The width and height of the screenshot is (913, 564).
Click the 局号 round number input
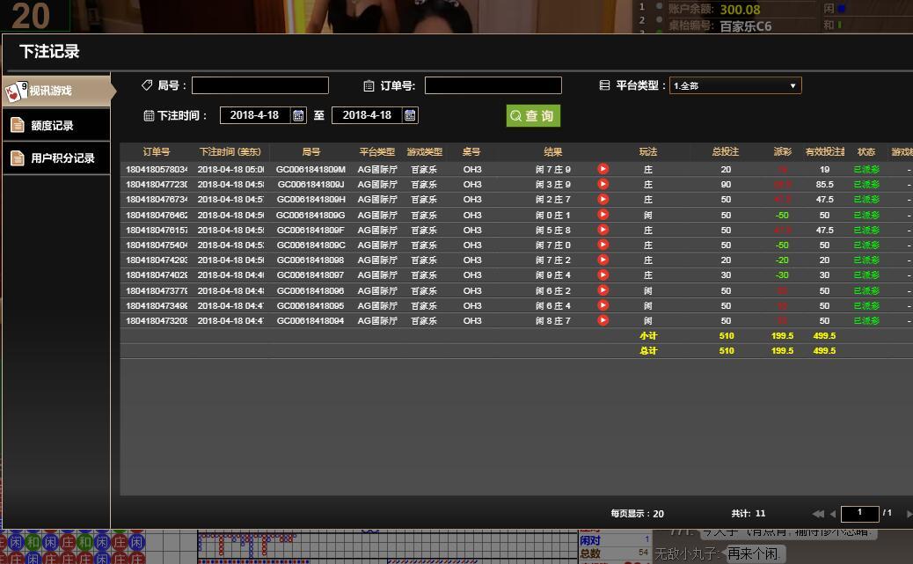click(259, 85)
